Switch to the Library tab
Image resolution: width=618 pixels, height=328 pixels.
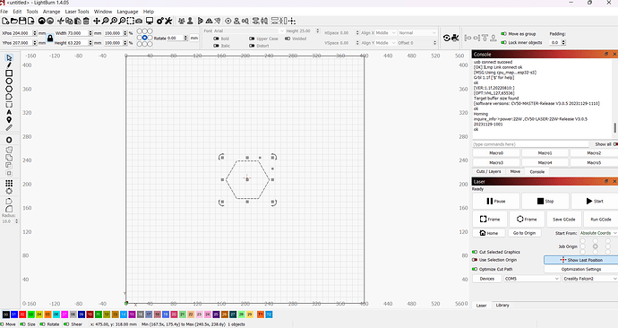tap(502, 305)
